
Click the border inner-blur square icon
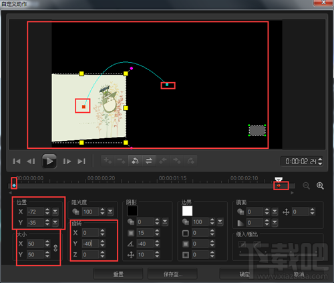186,255
